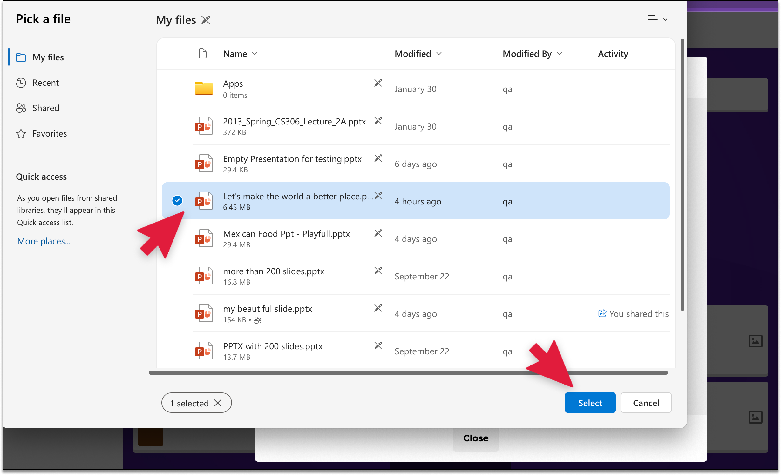Click the X on the 1 selected chip
Image resolution: width=781 pixels, height=475 pixels.
(x=218, y=403)
